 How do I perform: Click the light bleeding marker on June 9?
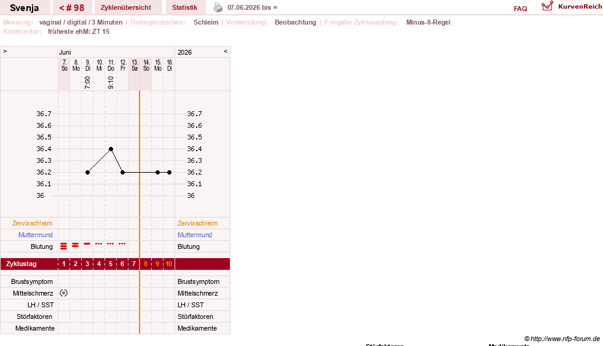[x=87, y=244]
